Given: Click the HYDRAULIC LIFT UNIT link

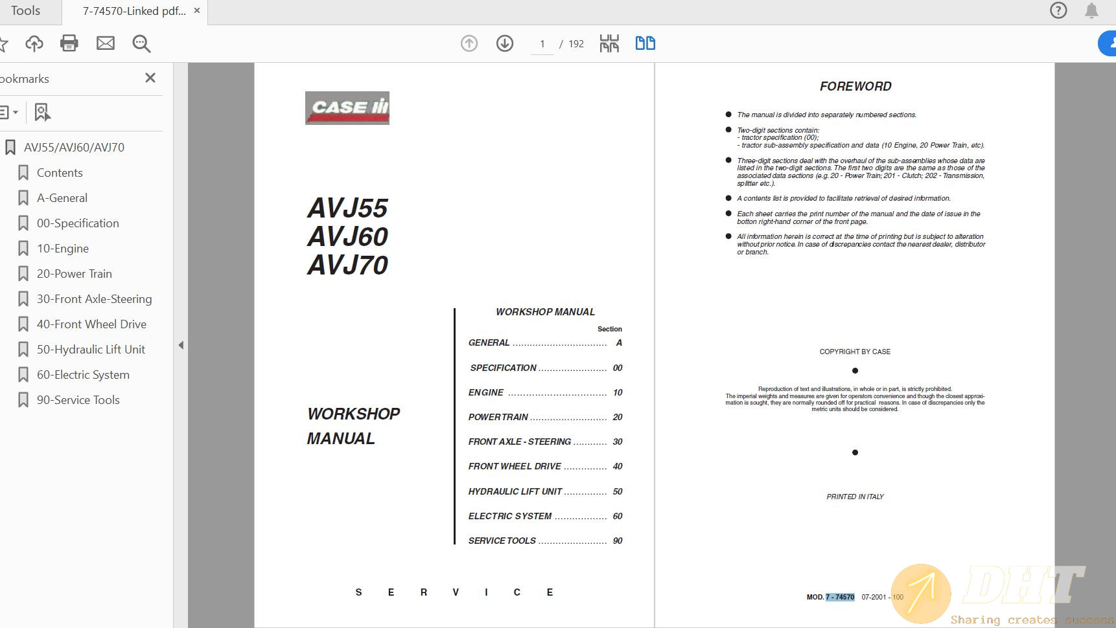Looking at the screenshot, I should click(x=545, y=491).
